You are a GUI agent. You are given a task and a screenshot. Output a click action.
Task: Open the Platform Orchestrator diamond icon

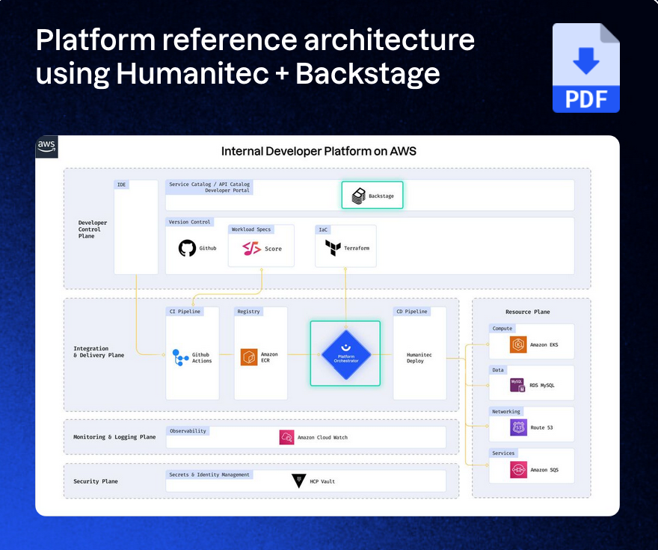click(x=345, y=354)
